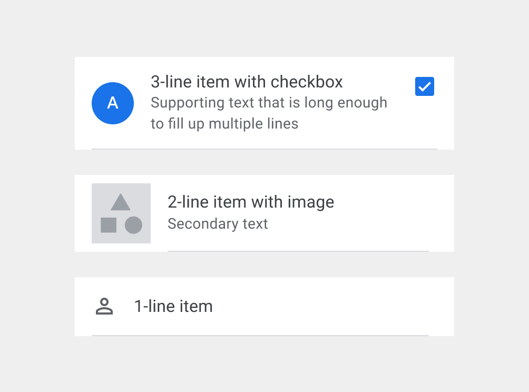
Task: Click the person icon beside "1-line item"
Action: (x=104, y=306)
